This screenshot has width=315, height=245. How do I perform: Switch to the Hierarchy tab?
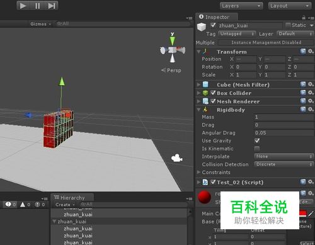pos(72,198)
